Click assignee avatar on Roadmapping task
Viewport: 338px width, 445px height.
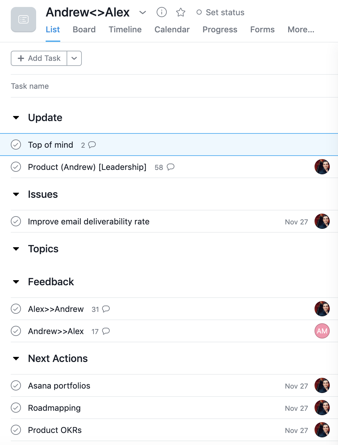click(322, 408)
